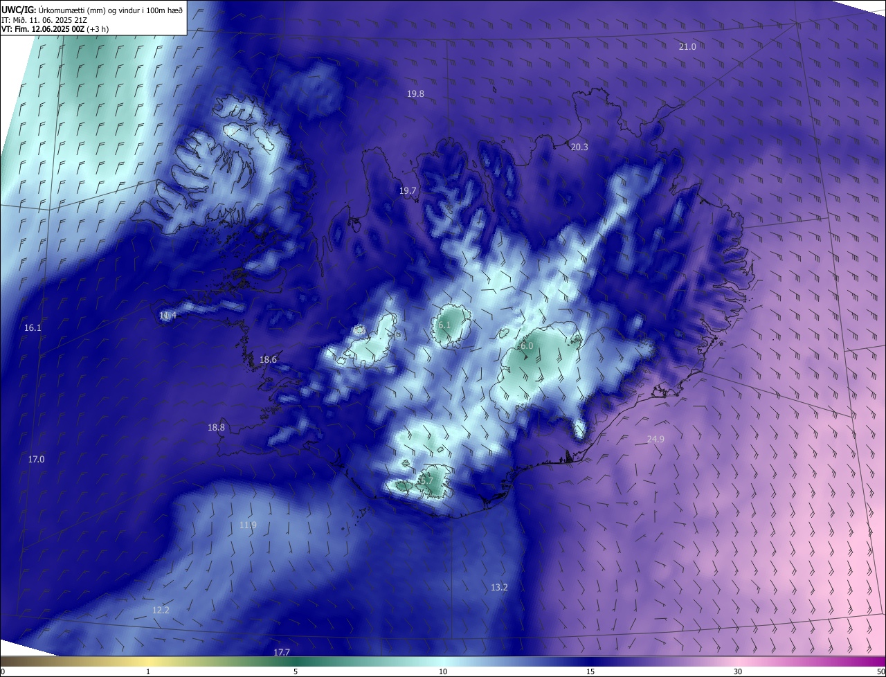Click the glacier value 6.0
Image resolution: width=886 pixels, height=677 pixels.
click(x=527, y=345)
